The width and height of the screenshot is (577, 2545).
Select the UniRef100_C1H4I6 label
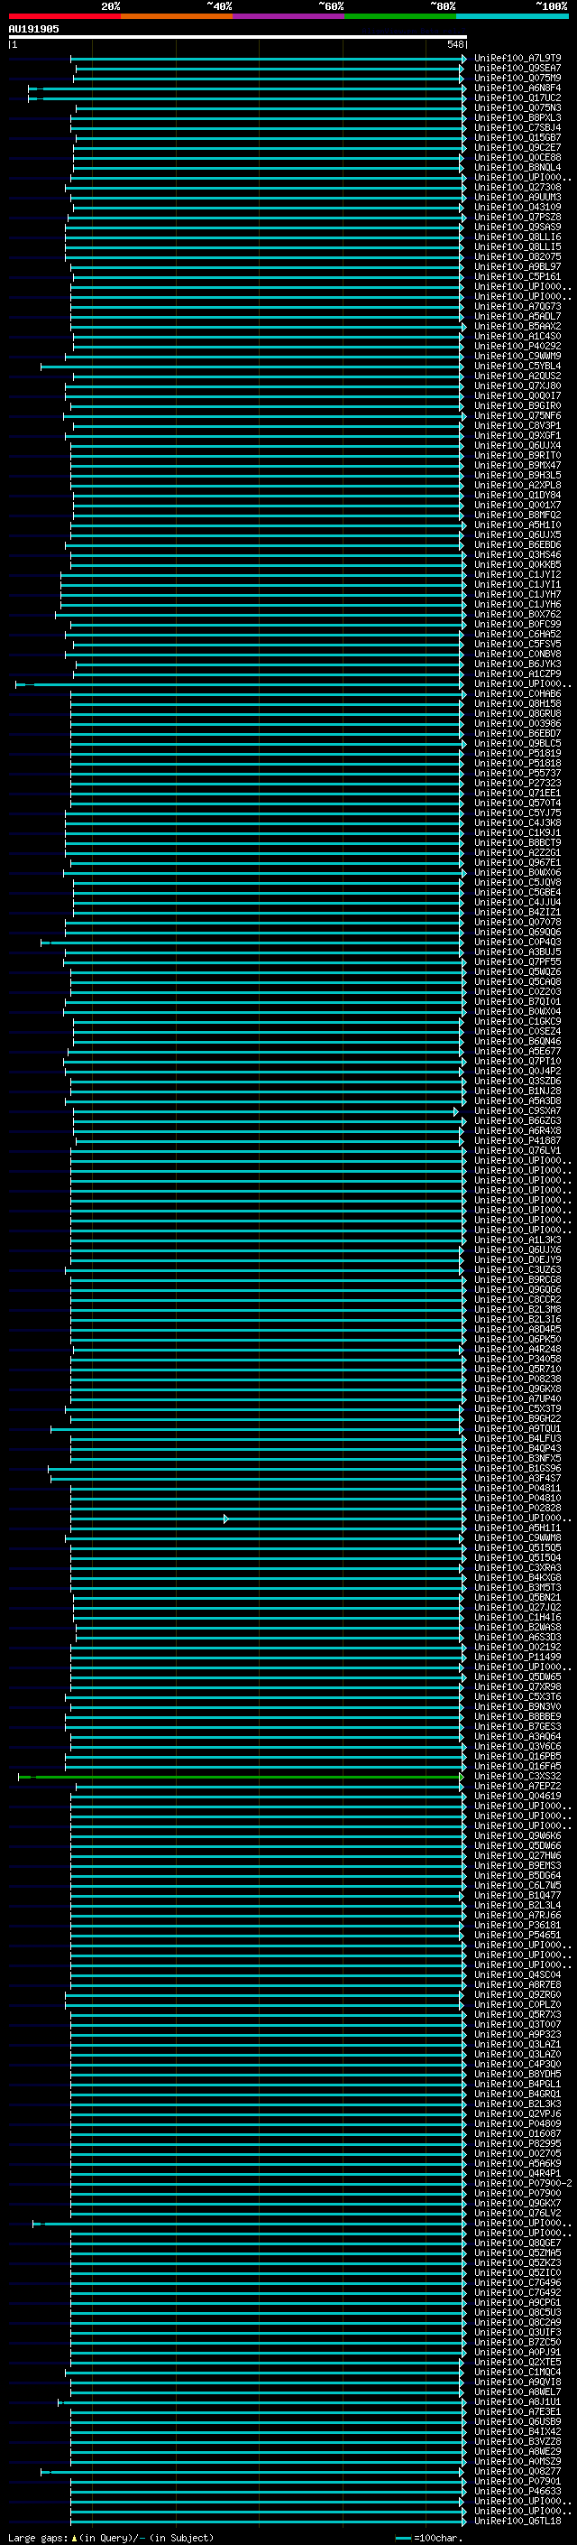click(517, 1619)
